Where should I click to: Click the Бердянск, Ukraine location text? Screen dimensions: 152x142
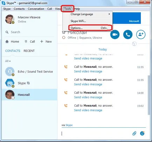(x=91, y=38)
